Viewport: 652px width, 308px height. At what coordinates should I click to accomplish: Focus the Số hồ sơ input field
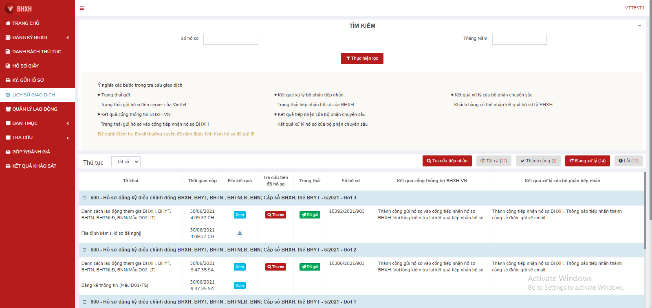(x=231, y=39)
